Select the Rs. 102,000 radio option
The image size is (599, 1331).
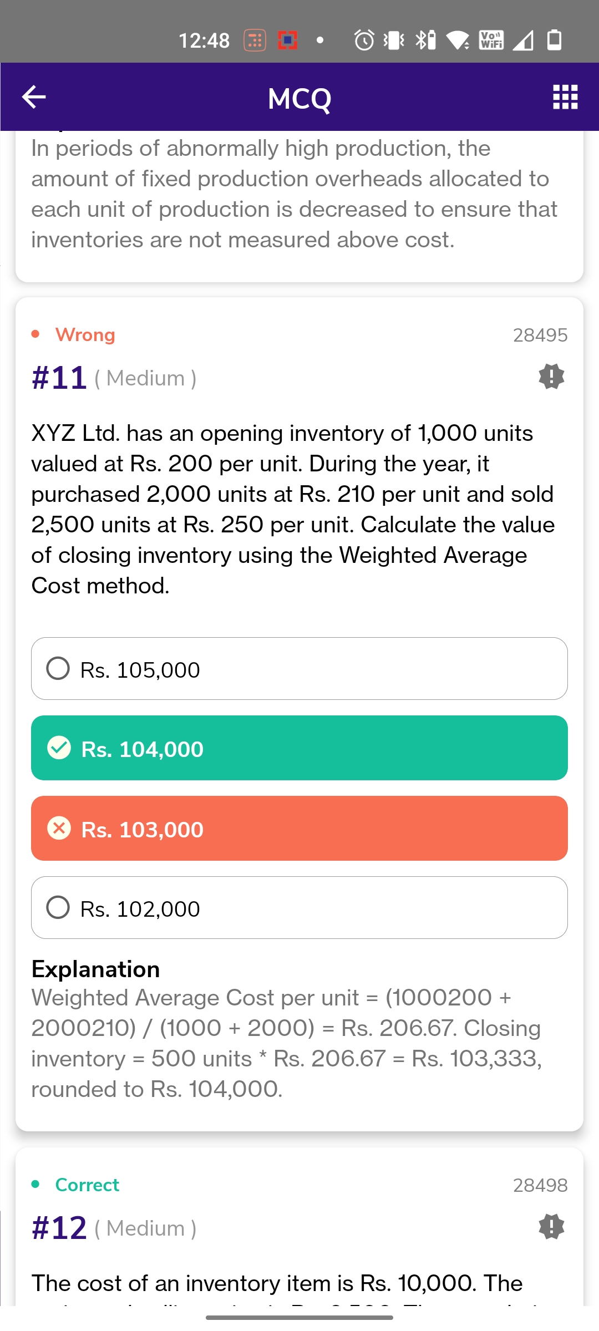pyautogui.click(x=58, y=908)
